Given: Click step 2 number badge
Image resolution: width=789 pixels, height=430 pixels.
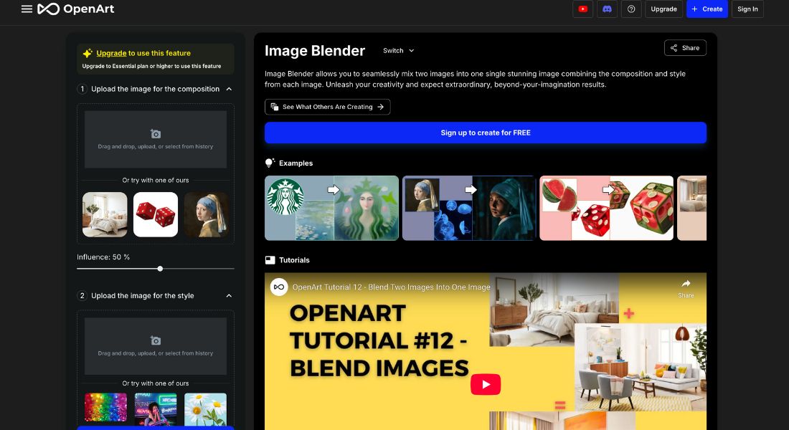Looking at the screenshot, I should 82,296.
